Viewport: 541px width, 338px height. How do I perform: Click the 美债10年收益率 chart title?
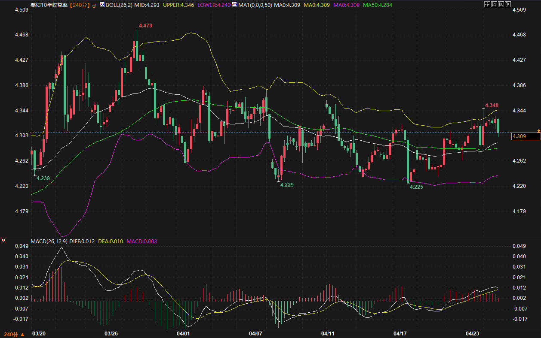(49, 5)
